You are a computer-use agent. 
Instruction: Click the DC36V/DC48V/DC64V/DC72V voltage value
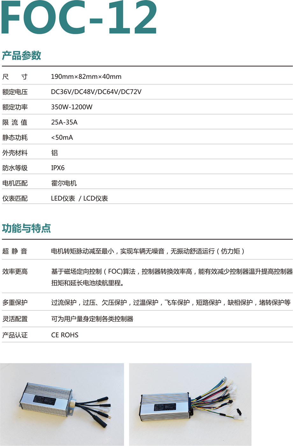click(x=96, y=92)
